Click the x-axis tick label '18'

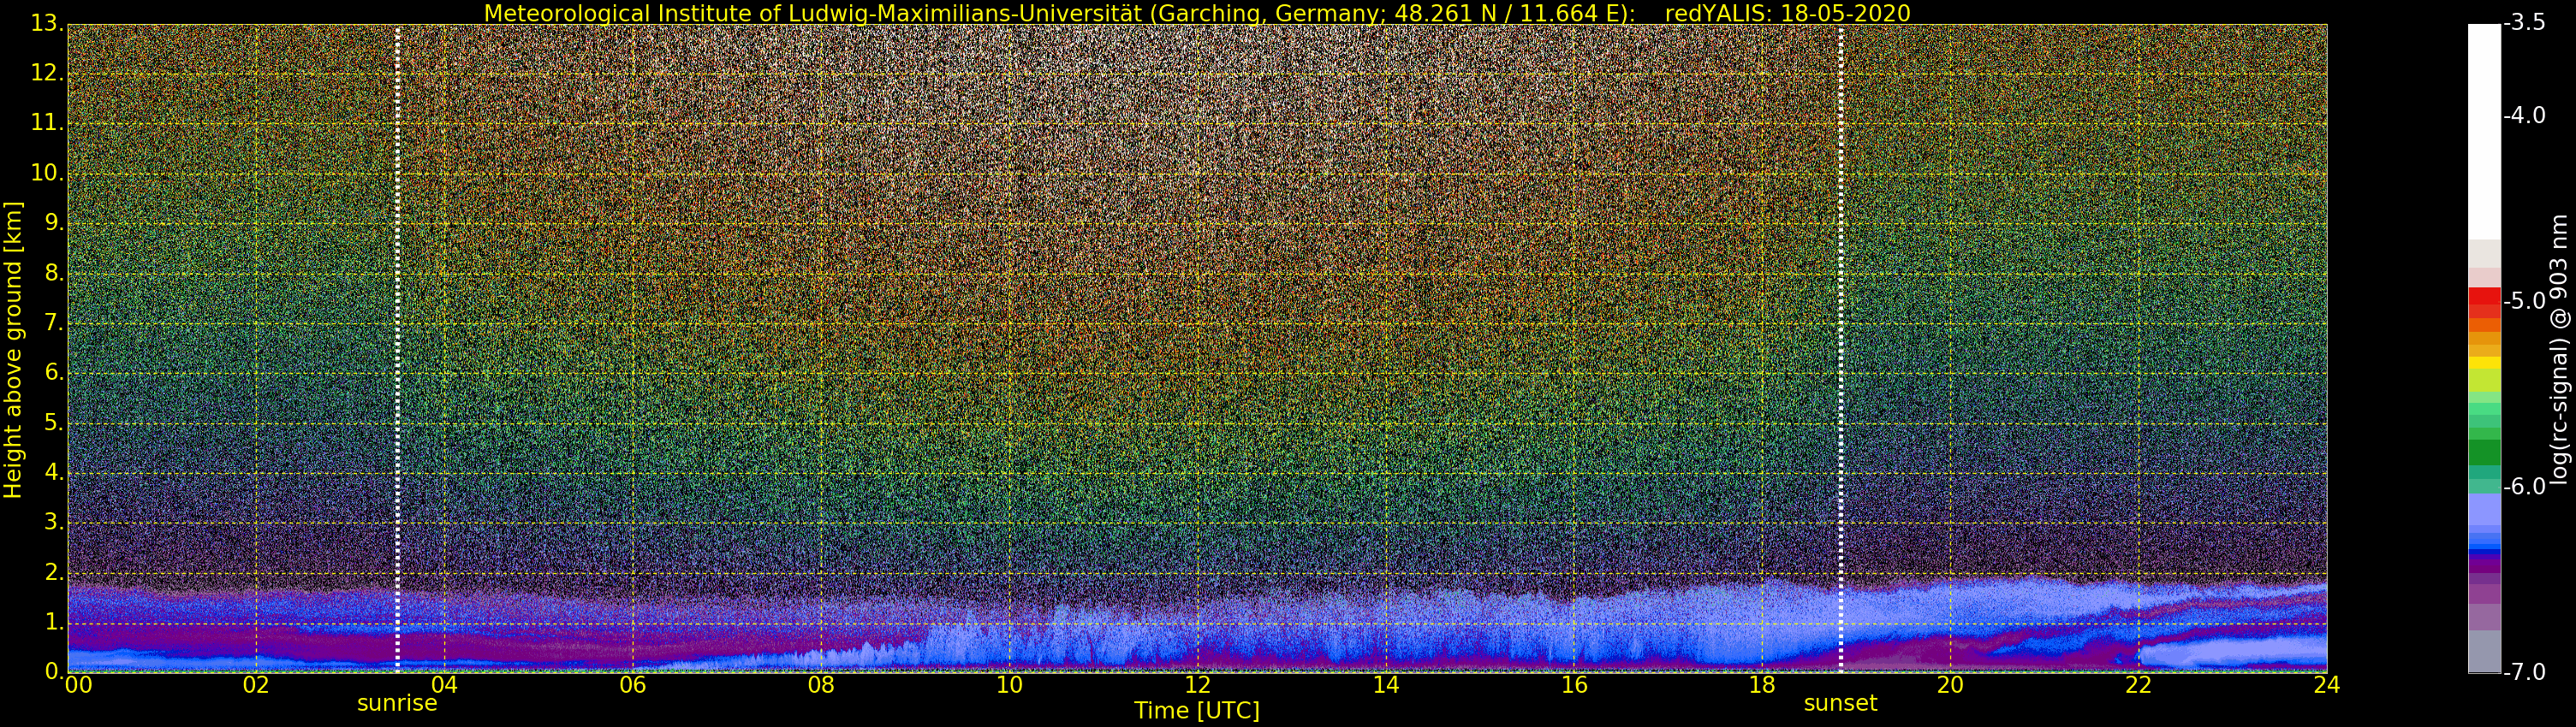pyautogui.click(x=1762, y=685)
